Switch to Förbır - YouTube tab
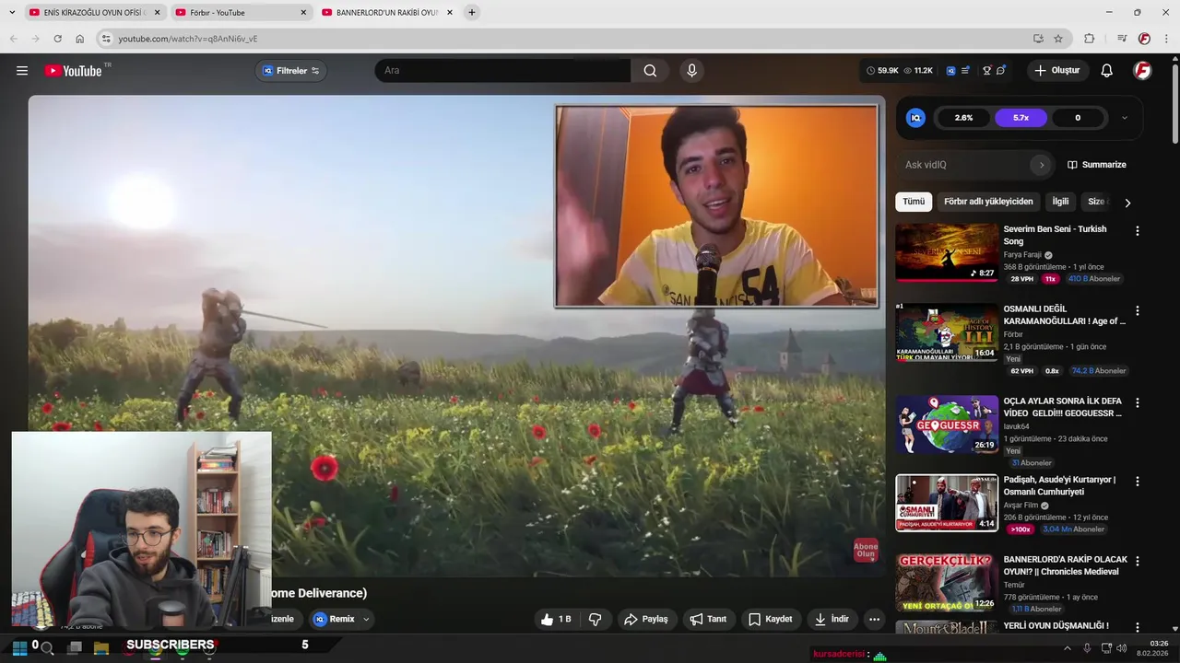Screen dimensions: 1180x663 pyautogui.click(x=242, y=13)
